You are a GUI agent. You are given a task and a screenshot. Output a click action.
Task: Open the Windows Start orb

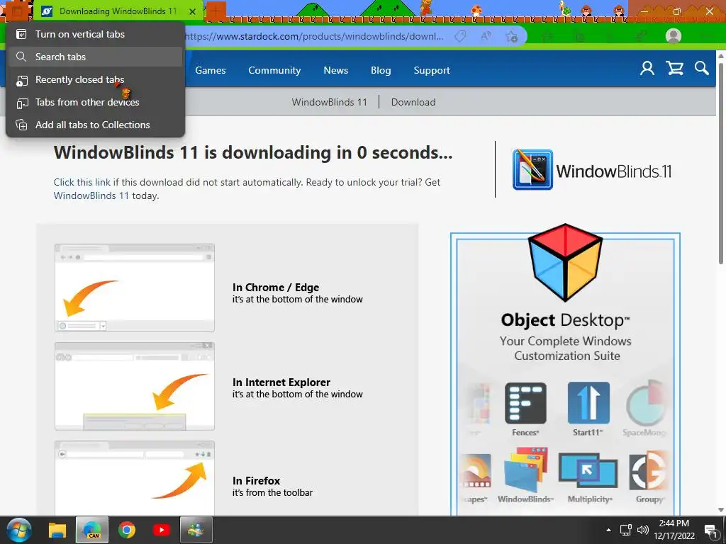click(x=19, y=530)
